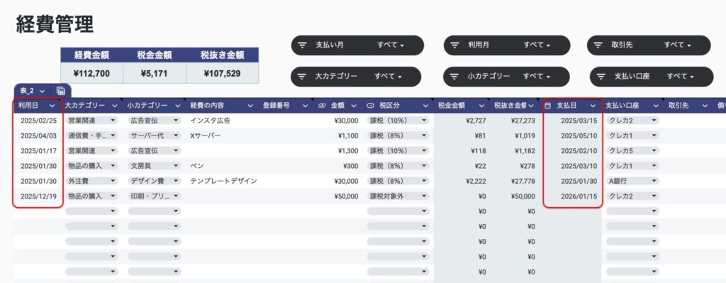The image size is (726, 283).
Task: Expand the 利用日 column header menu
Action: click(x=52, y=106)
